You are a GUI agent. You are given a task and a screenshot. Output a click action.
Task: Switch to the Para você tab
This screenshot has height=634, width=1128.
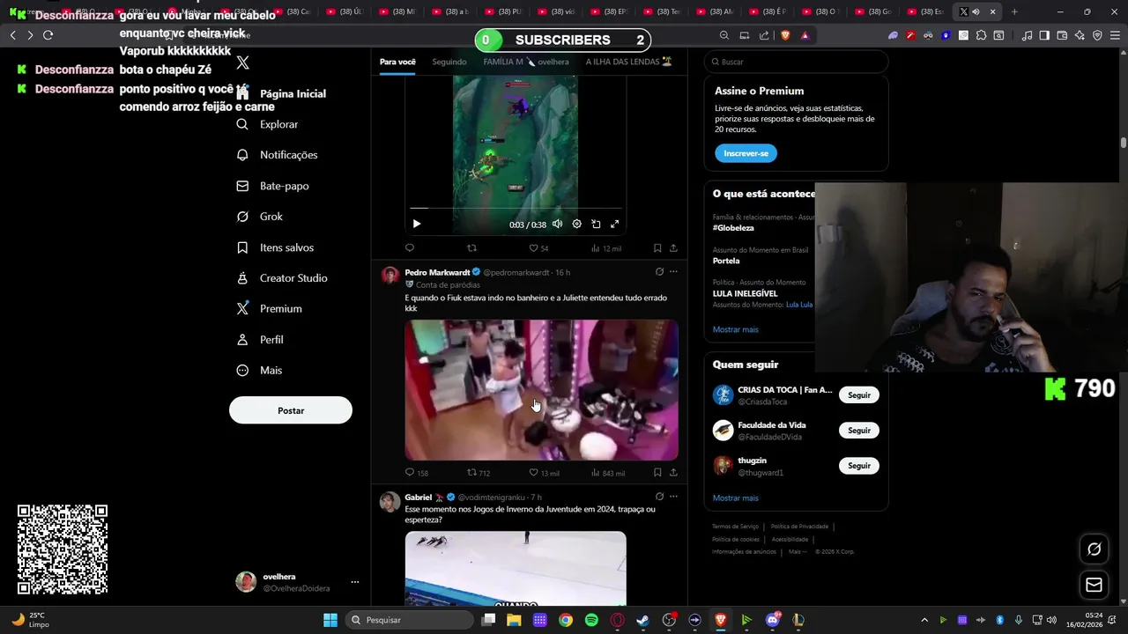397,62
